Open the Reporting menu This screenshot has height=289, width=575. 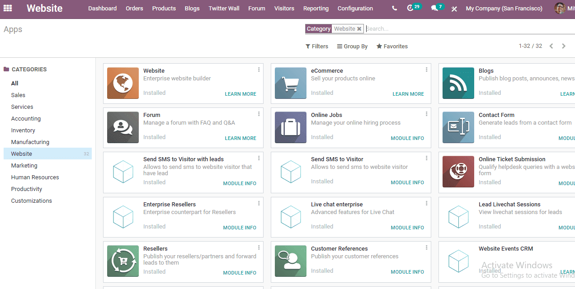point(316,9)
